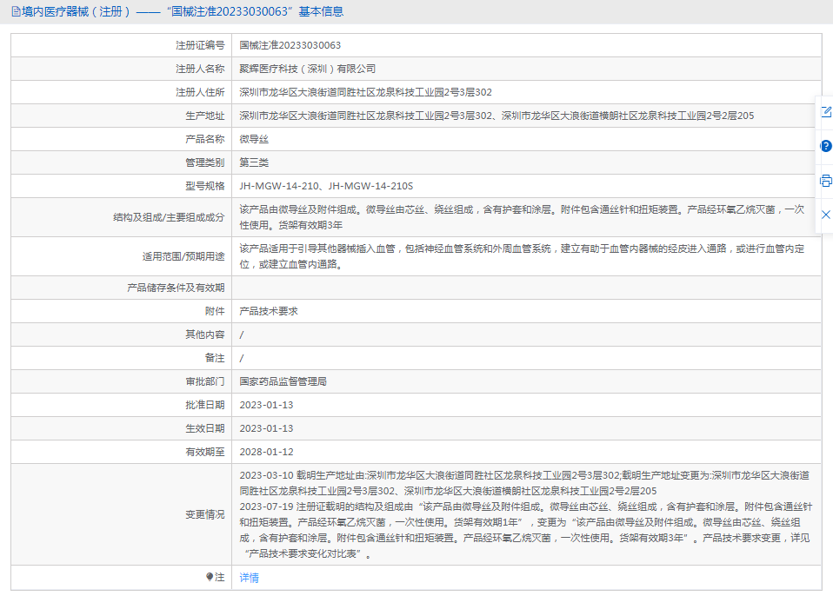Click the document icon beside page title
This screenshot has width=833, height=596.
[16, 11]
